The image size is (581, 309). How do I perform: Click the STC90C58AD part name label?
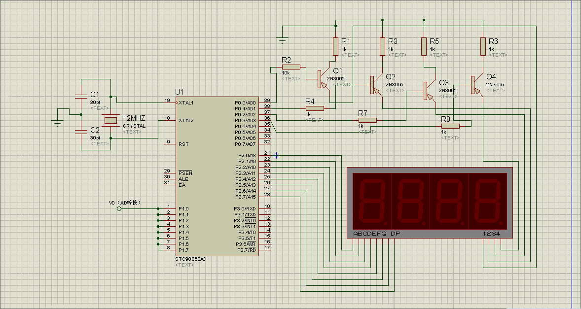tap(191, 259)
